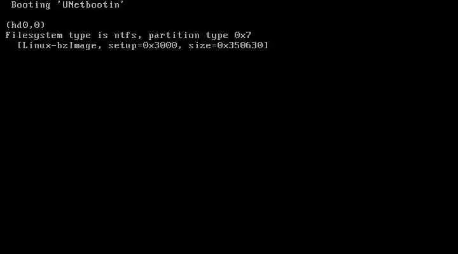Select the 'UNetbootin' boot entry name
This screenshot has height=254, width=458.
91,4
